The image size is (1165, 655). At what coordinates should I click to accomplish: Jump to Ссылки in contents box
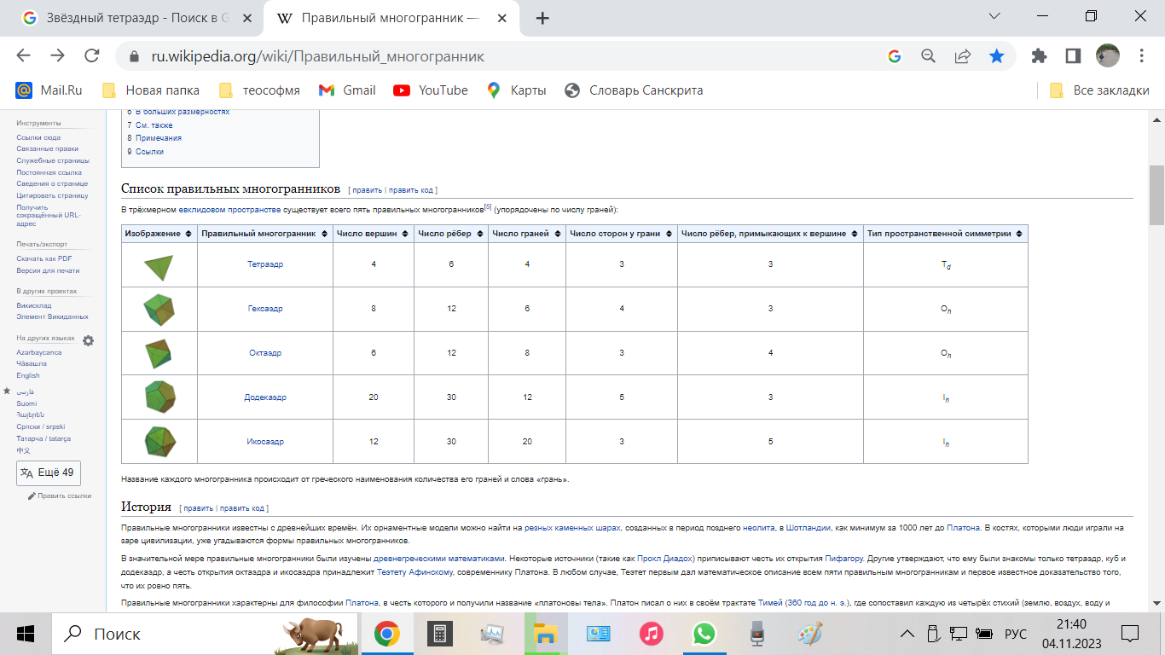tap(149, 152)
